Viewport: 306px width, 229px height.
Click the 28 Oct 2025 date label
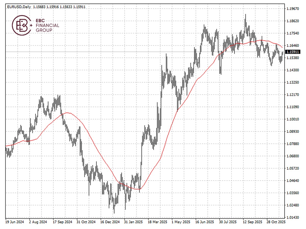(276, 222)
